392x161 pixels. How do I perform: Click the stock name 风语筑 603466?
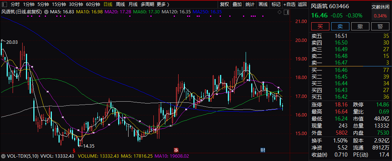click(x=330, y=7)
